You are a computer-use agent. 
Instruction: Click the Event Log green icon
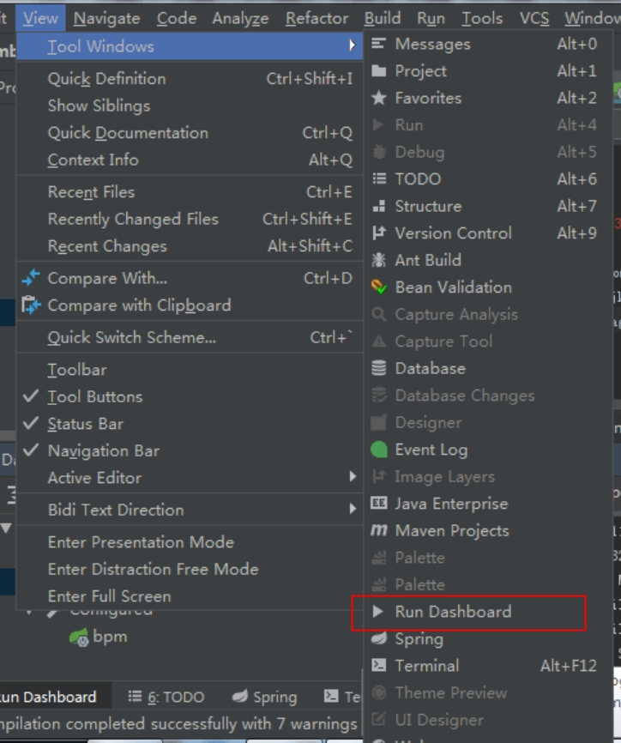point(378,450)
